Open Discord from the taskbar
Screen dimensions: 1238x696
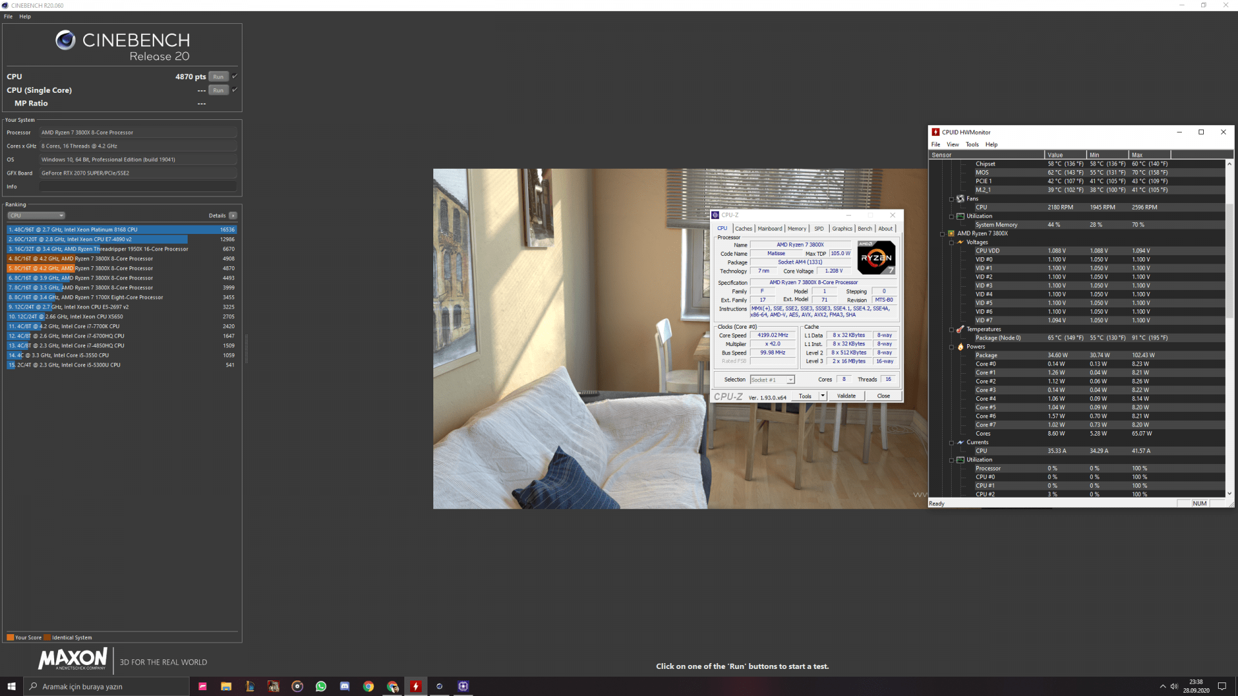344,686
